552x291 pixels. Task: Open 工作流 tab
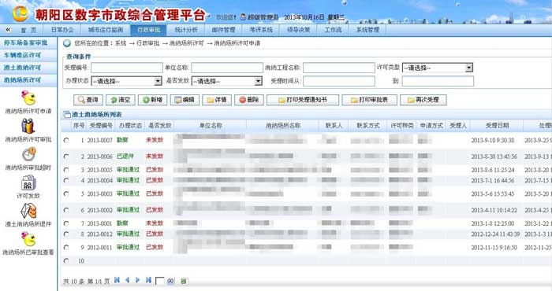[x=333, y=30]
